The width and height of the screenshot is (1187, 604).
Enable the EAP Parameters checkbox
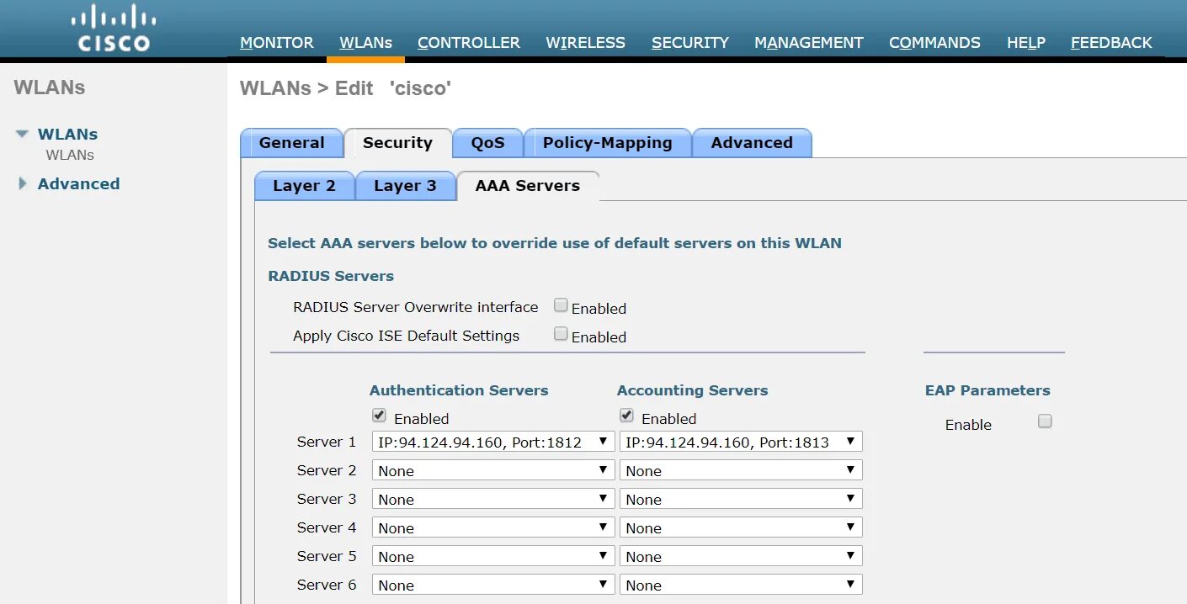click(1045, 422)
